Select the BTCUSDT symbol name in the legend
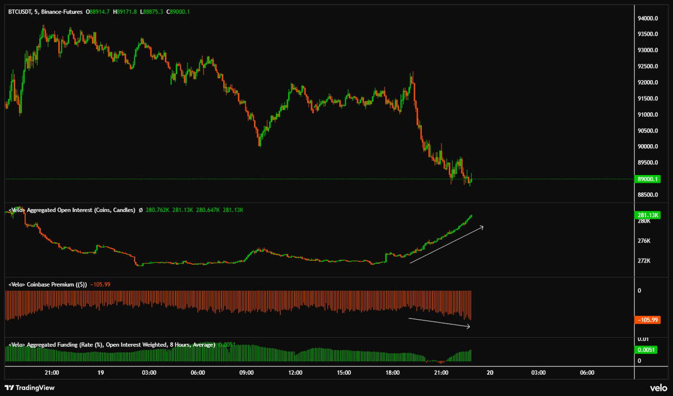673x396 pixels. click(20, 11)
